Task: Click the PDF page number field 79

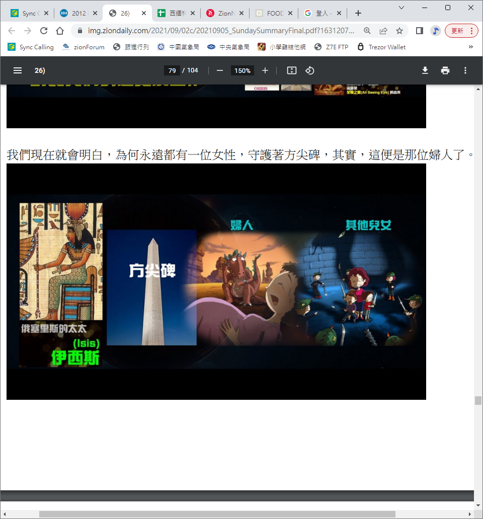Action: [x=172, y=70]
